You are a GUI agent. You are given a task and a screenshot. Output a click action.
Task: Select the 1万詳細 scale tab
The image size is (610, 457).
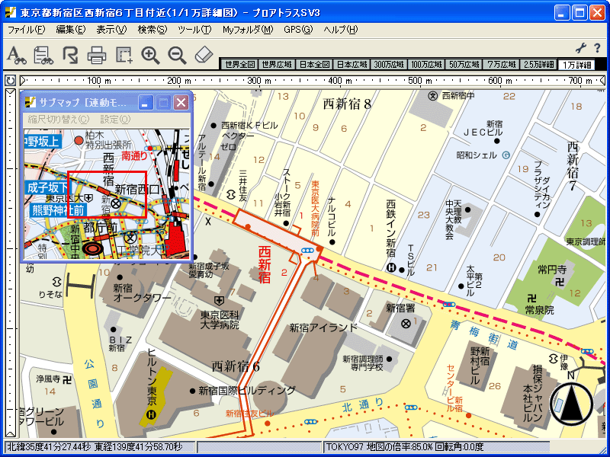tap(576, 65)
